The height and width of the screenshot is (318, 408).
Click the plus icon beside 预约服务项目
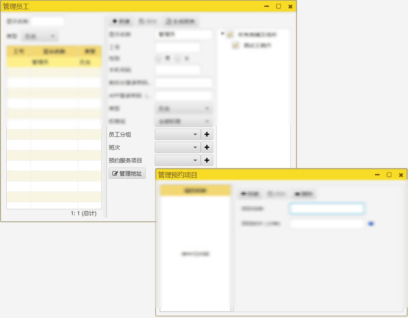(207, 160)
